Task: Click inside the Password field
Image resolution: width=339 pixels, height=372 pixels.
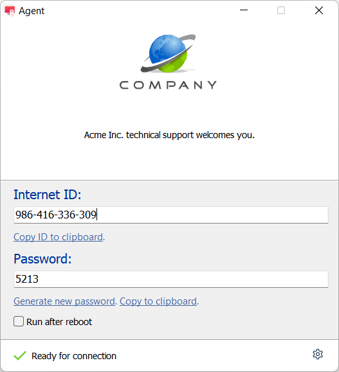Action: tap(171, 279)
